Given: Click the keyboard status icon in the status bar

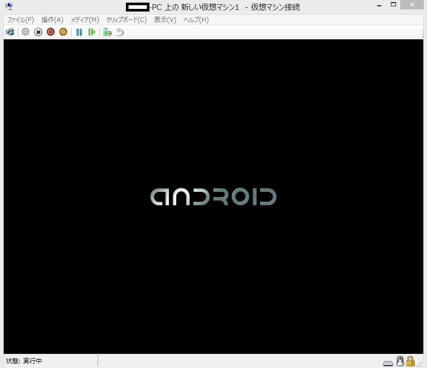Looking at the screenshot, I should click(388, 363).
